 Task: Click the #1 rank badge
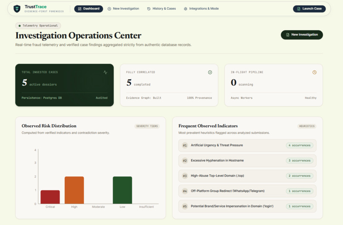tap(185, 145)
